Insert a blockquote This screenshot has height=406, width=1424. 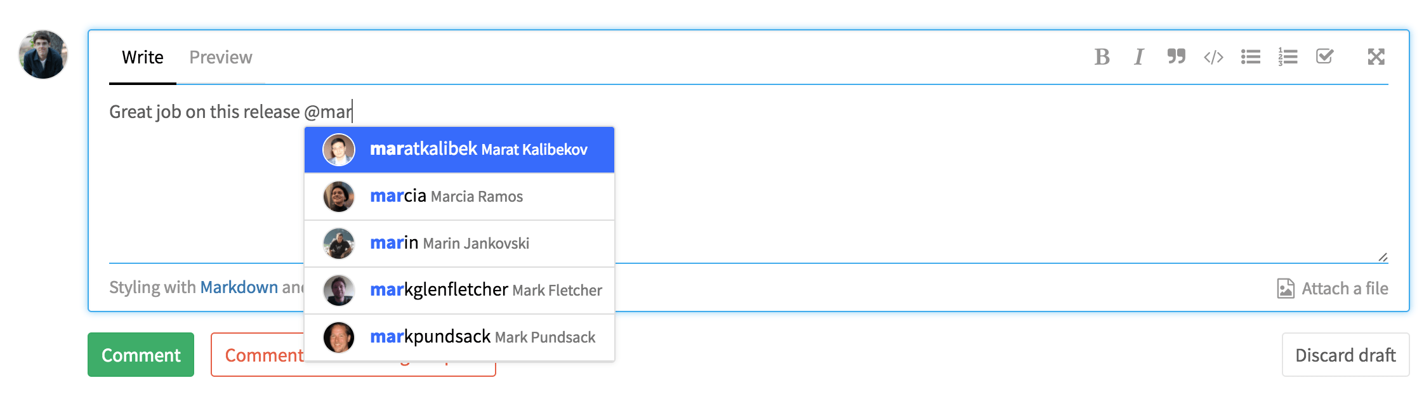[x=1176, y=57]
